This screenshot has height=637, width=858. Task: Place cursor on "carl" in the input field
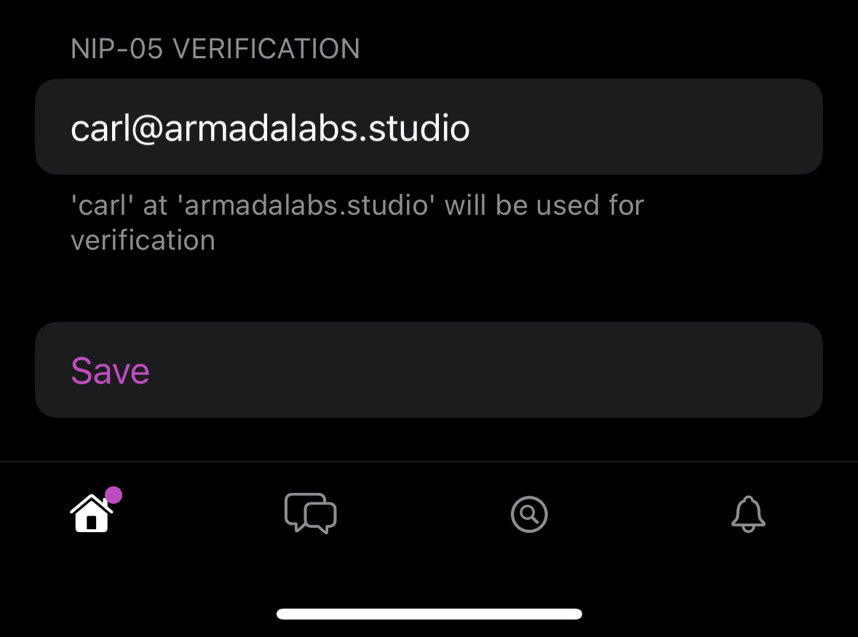click(x=95, y=129)
